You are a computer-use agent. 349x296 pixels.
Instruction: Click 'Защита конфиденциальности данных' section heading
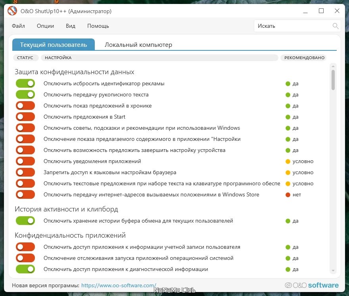pyautogui.click(x=75, y=72)
